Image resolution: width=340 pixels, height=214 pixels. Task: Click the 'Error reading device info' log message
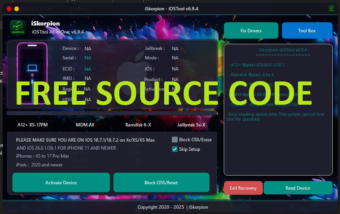pyautogui.click(x=276, y=117)
